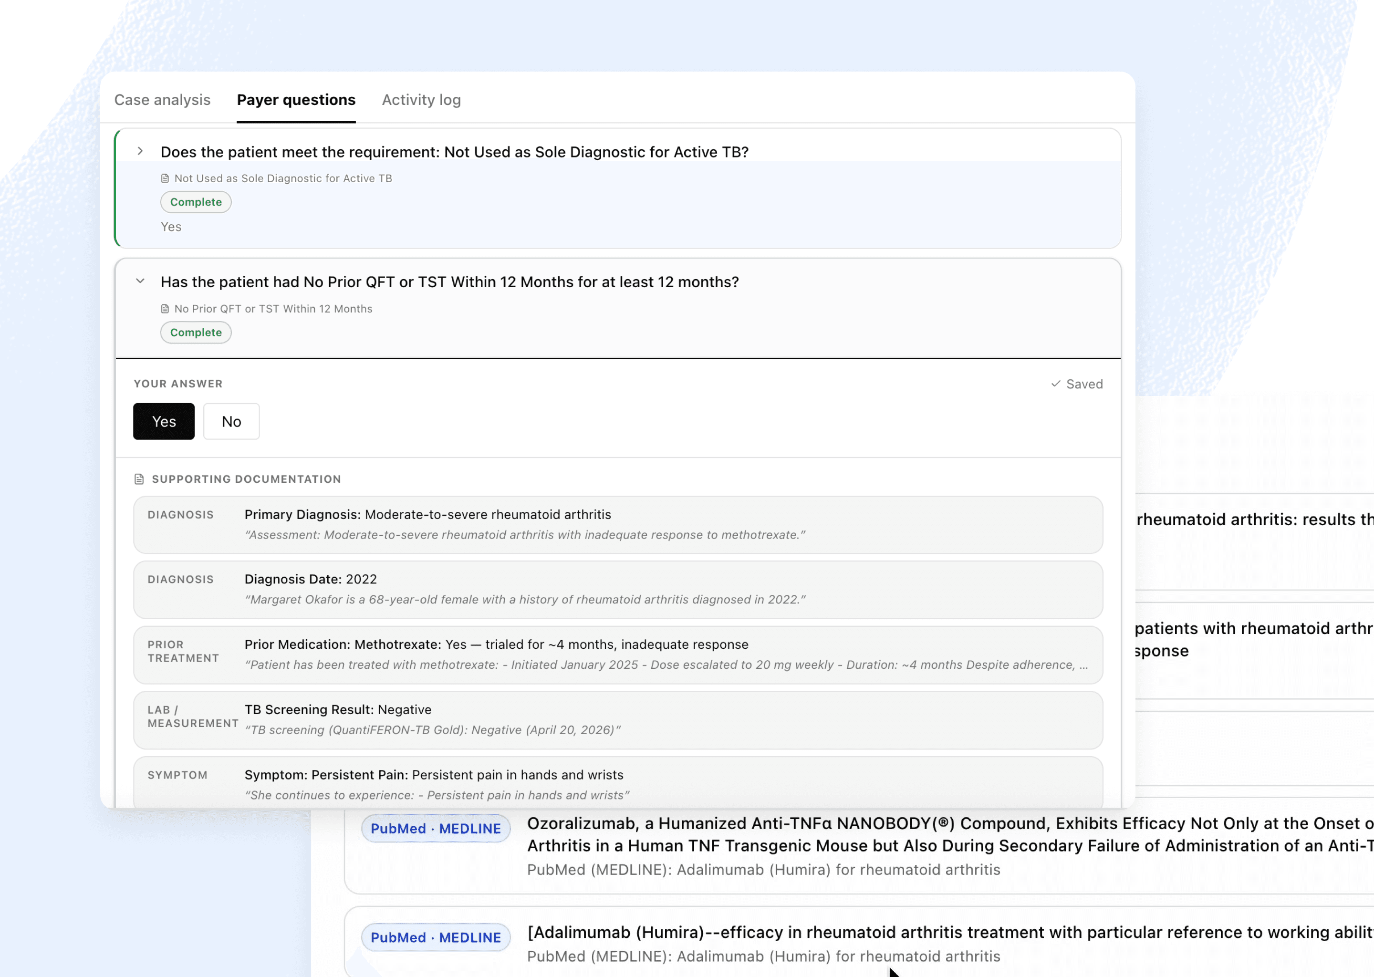Click the Active TB requirement question title
1374x977 pixels.
pyautogui.click(x=454, y=152)
